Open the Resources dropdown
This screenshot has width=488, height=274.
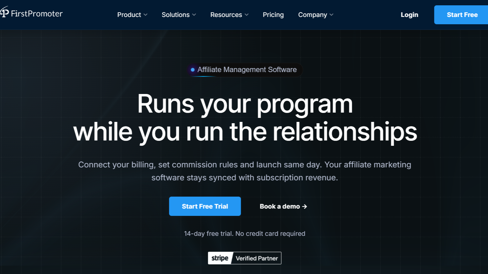click(230, 15)
